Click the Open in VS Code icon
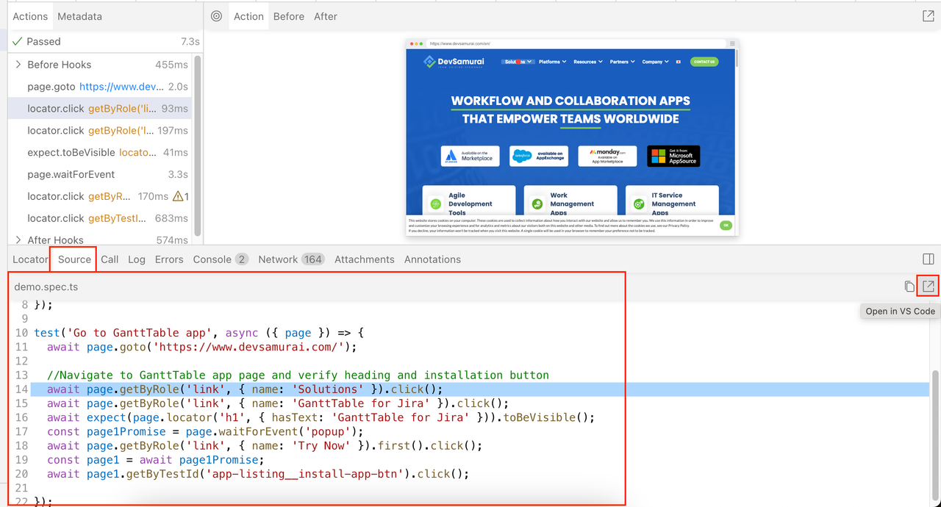Screen dimensions: 941x507 [x=929, y=287]
